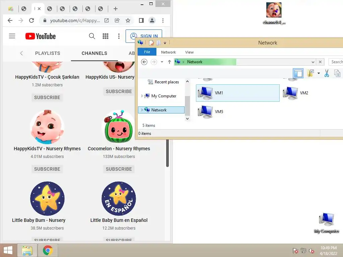Bookmark this tab with the star icon

(x=128, y=20)
